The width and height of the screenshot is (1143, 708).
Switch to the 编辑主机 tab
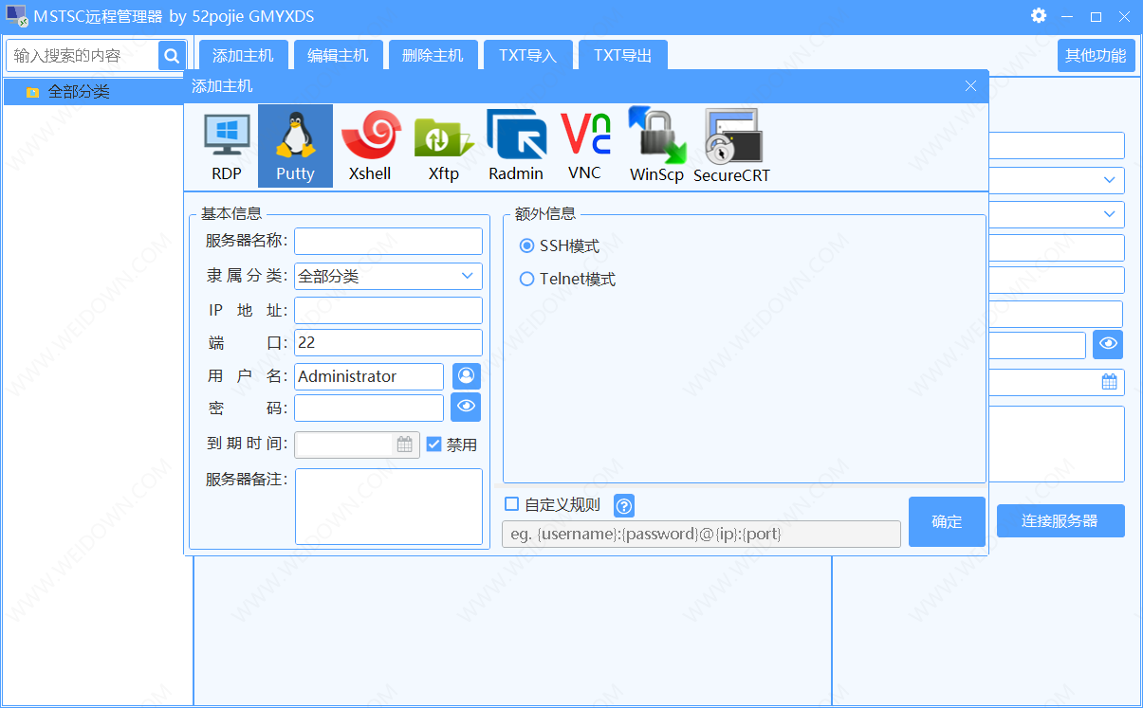(338, 56)
